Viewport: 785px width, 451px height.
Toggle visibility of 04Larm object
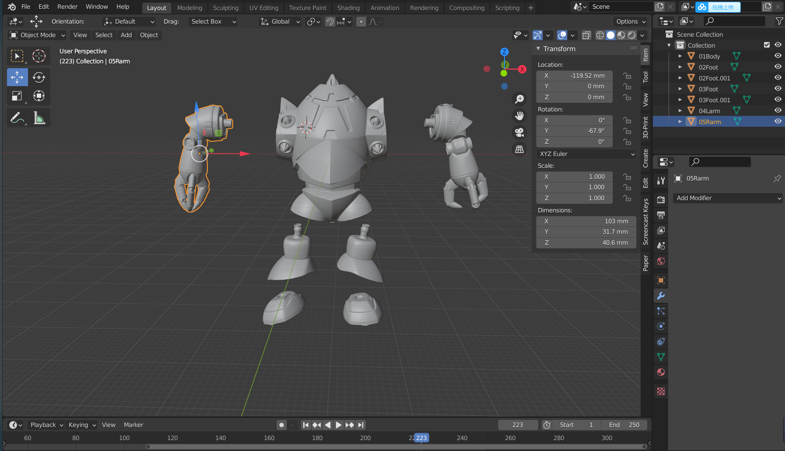[778, 111]
